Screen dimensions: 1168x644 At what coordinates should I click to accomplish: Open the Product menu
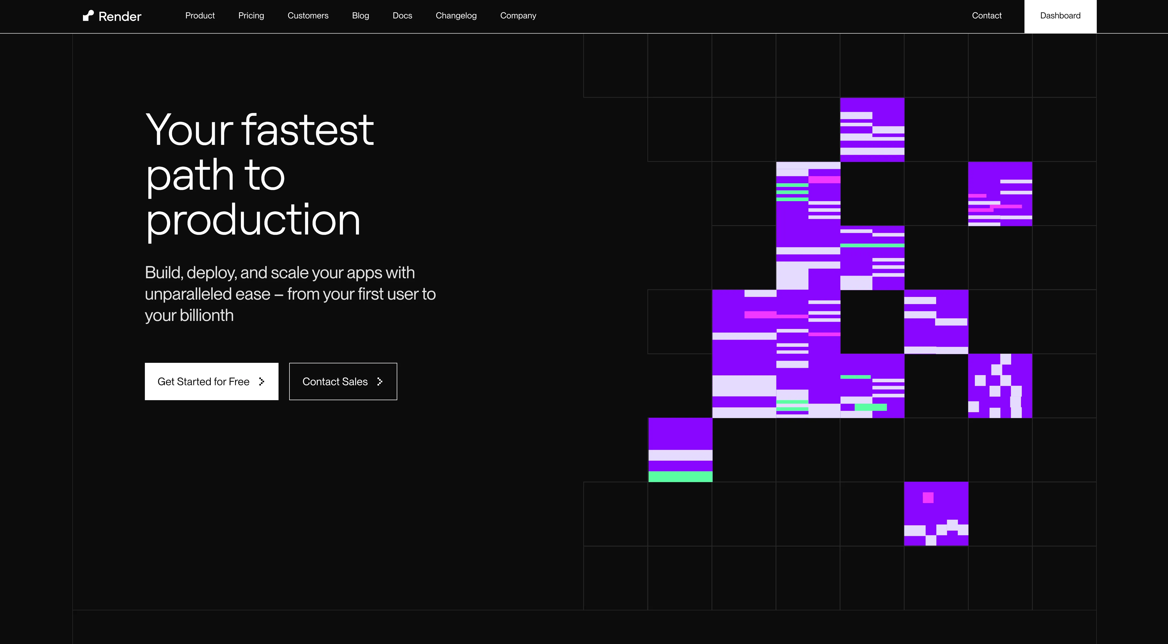[x=200, y=16]
